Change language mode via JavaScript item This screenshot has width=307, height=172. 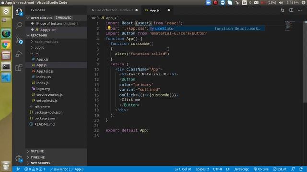click(x=241, y=169)
